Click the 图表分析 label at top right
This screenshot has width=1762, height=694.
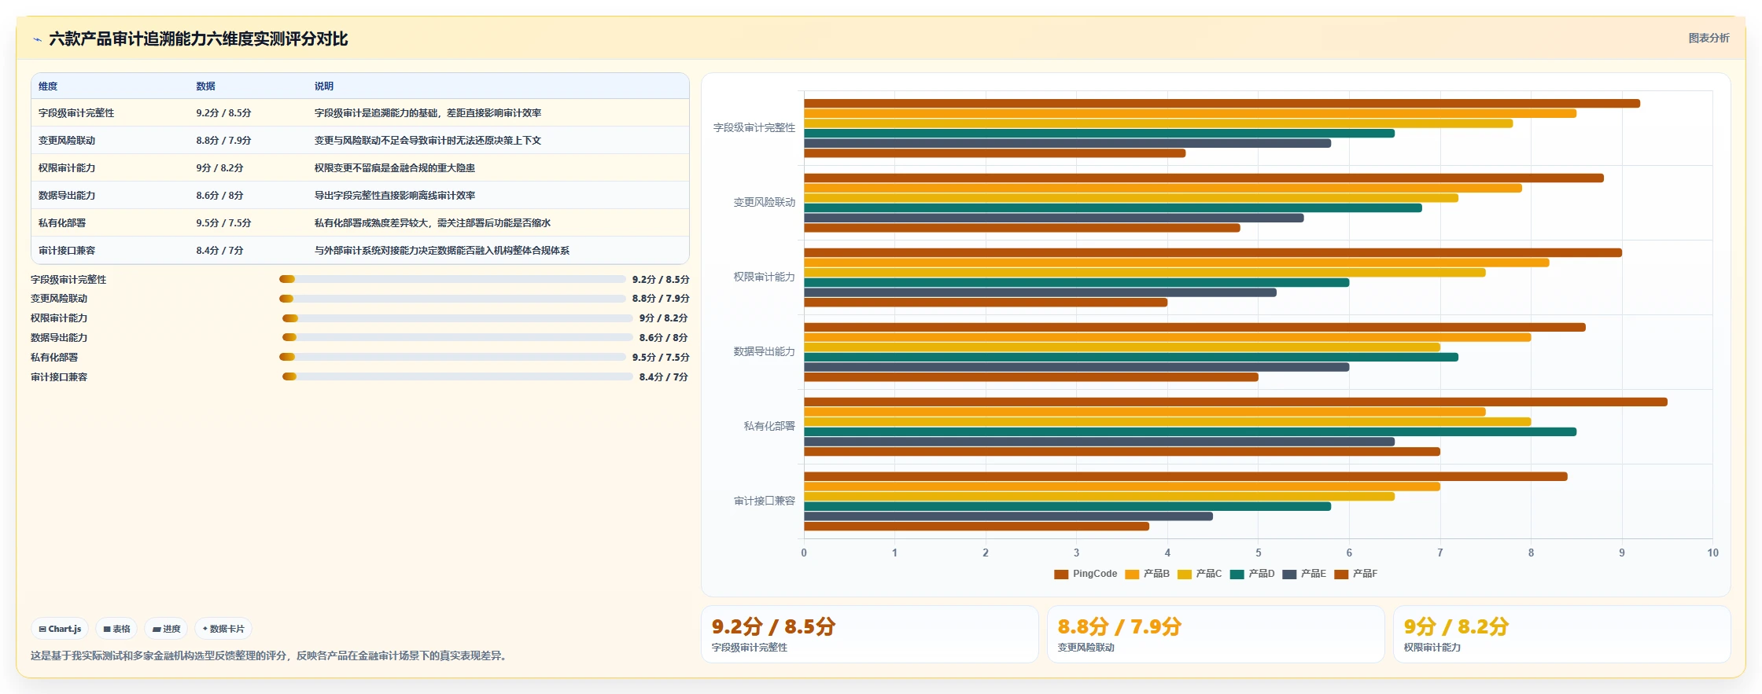click(x=1709, y=38)
